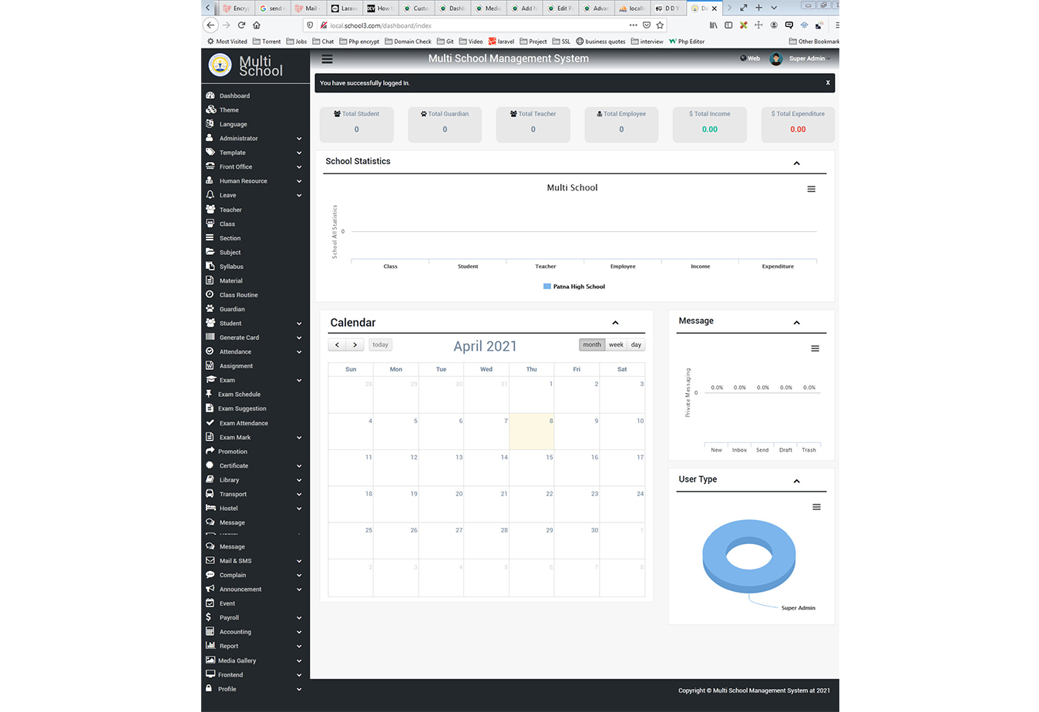Dismiss the successfully logged in alert
Screen dimensions: 1039x712
[x=828, y=82]
